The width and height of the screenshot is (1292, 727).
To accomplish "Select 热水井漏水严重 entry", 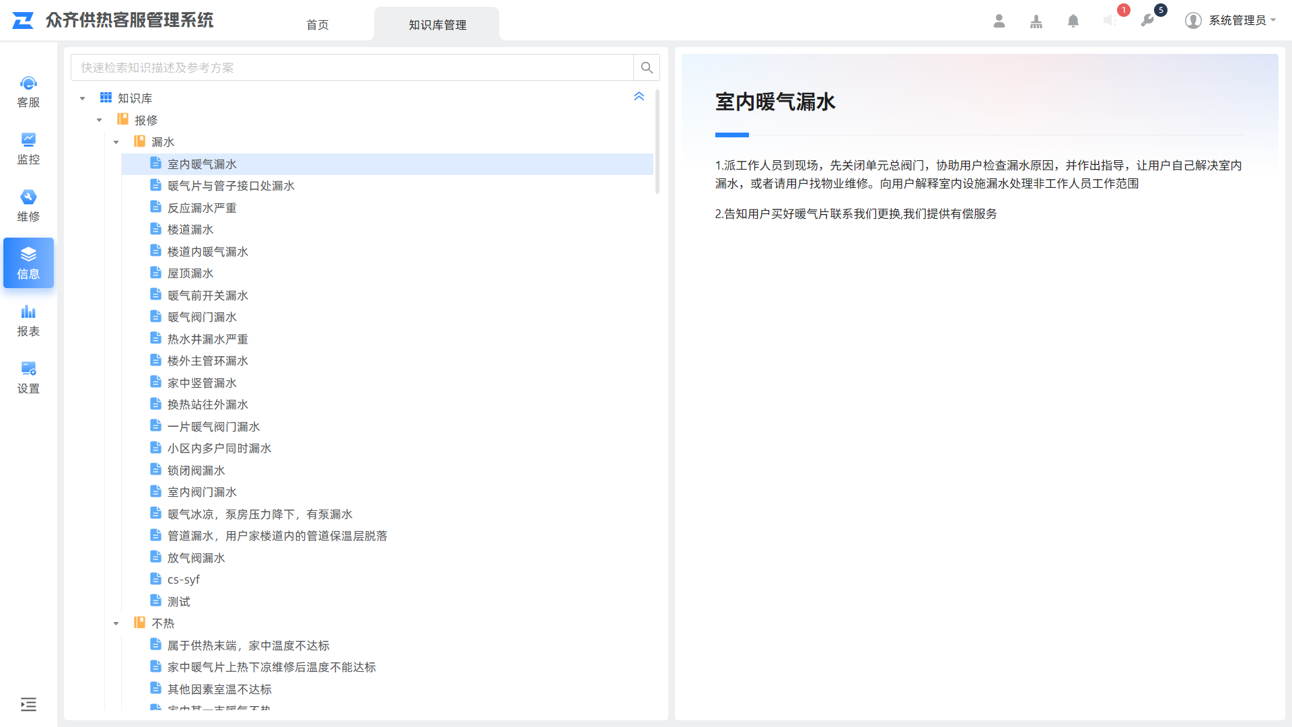I will click(x=208, y=339).
